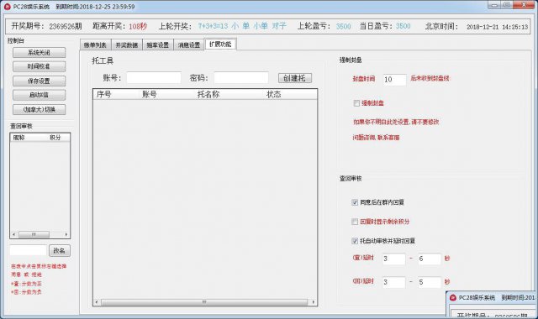This screenshot has width=538, height=319.
Task: Click the (查)延时 minimum field showing 3
Action: coord(394,259)
